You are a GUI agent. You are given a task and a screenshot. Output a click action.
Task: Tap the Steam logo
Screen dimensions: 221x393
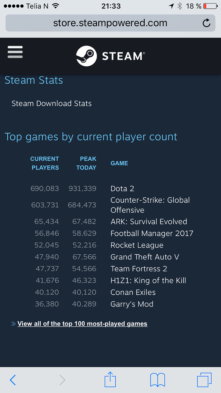(110, 56)
